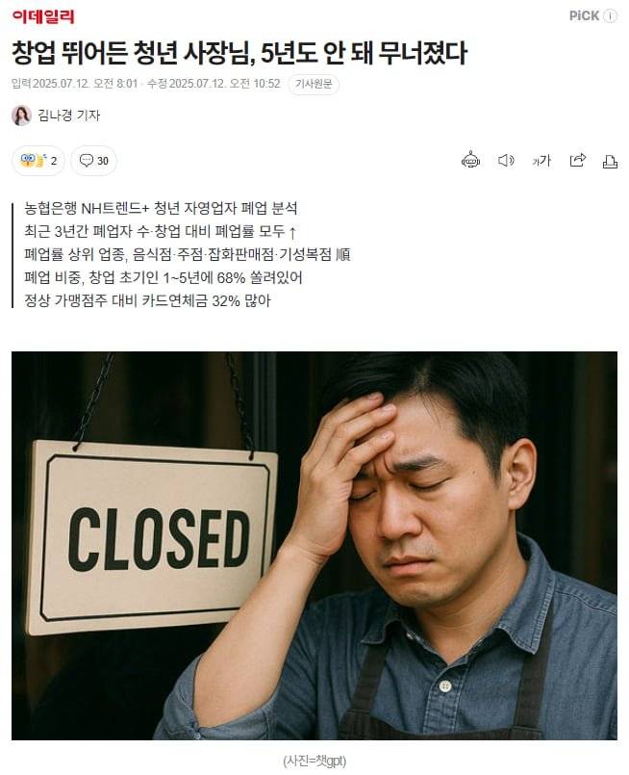Open the CLOSED sign article photo
Screen dimensions: 629x775
[314, 546]
